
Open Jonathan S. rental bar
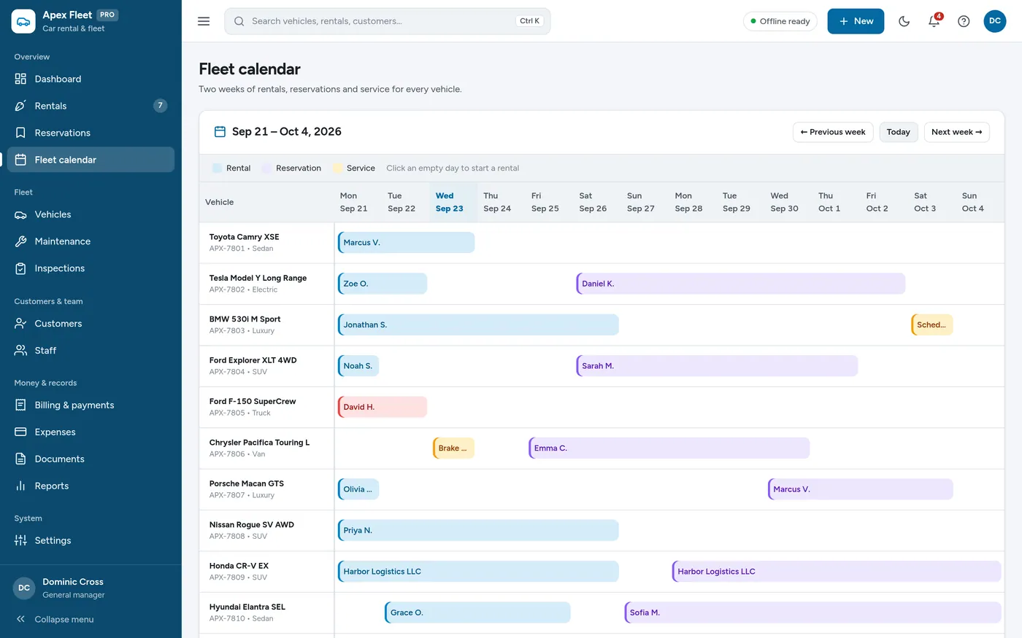(478, 325)
